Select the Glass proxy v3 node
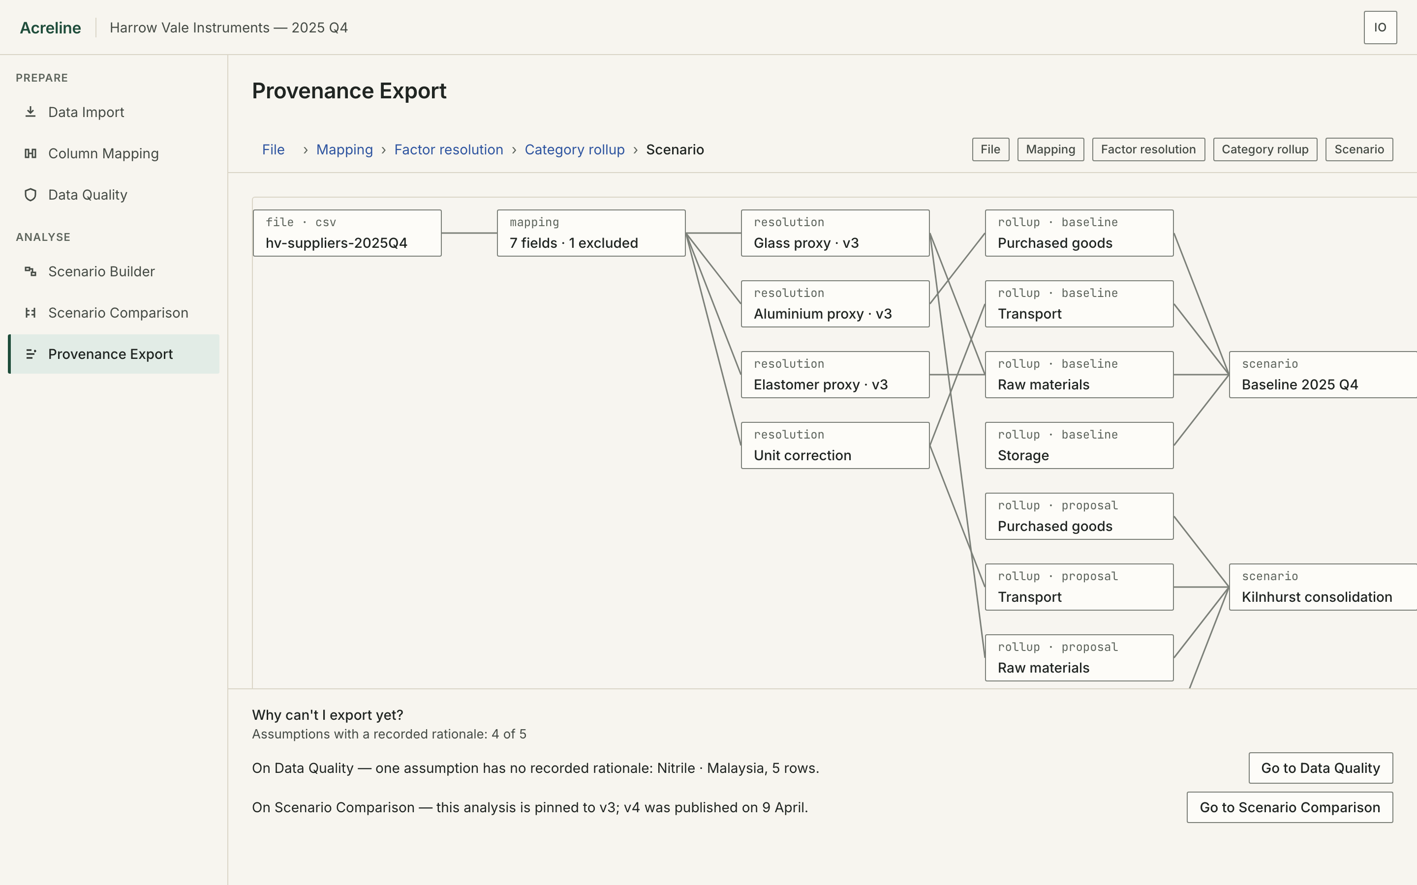The width and height of the screenshot is (1417, 885). [x=835, y=233]
